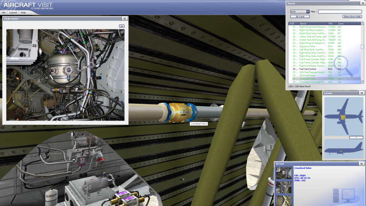Click the X2 zoom button in Media Viewer
This screenshot has height=206, width=366.
pyautogui.click(x=122, y=26)
